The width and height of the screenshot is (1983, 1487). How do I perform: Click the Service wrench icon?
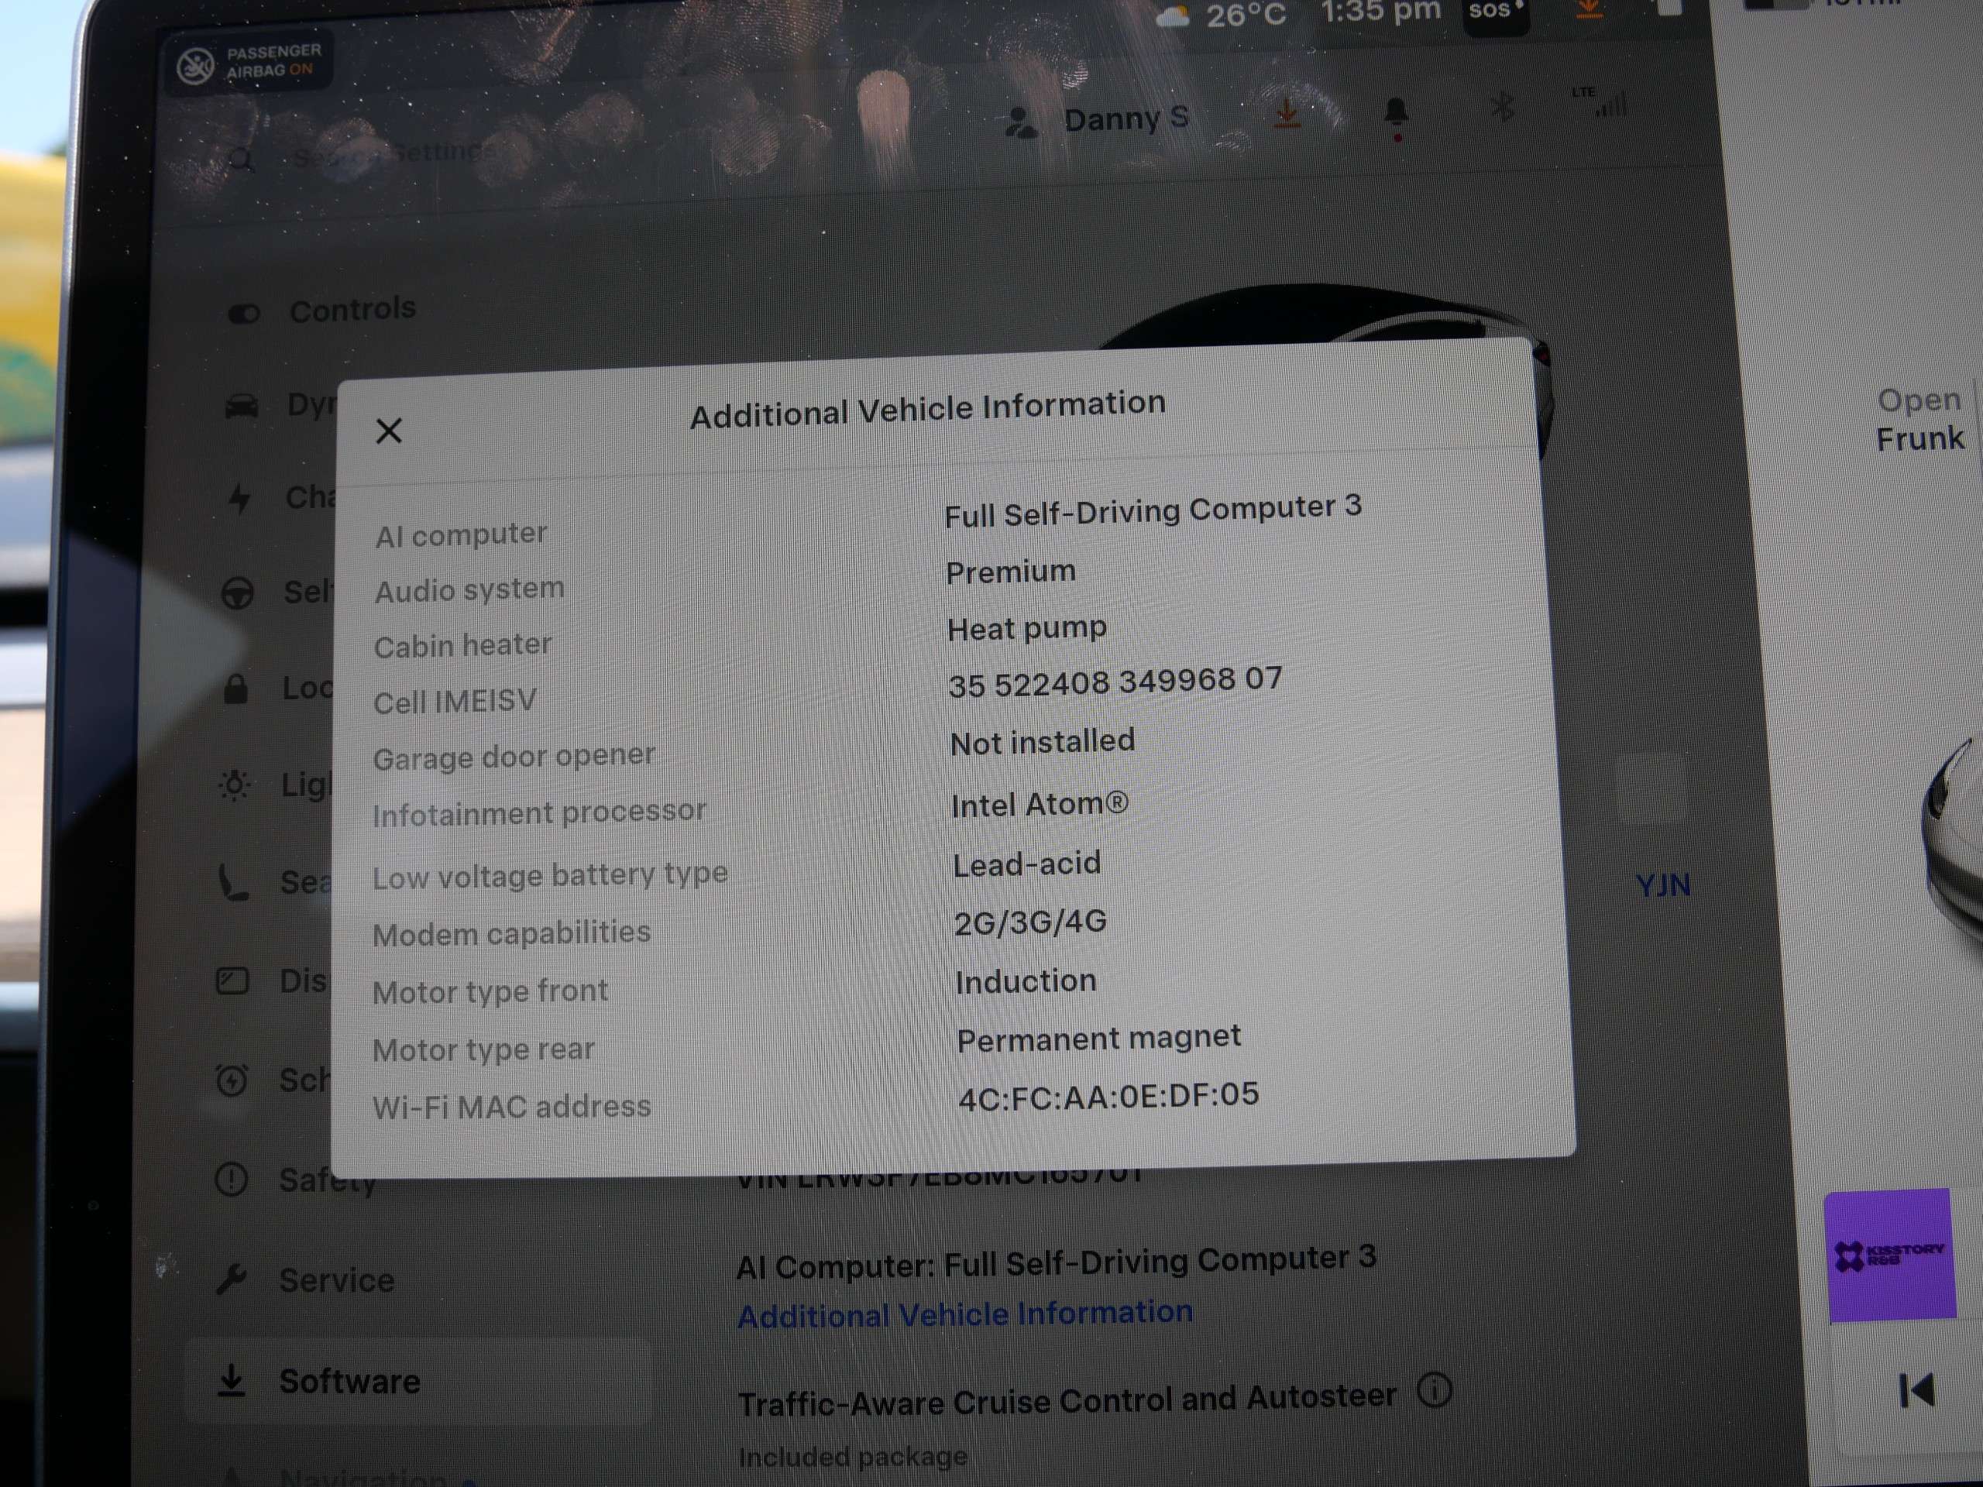232,1279
